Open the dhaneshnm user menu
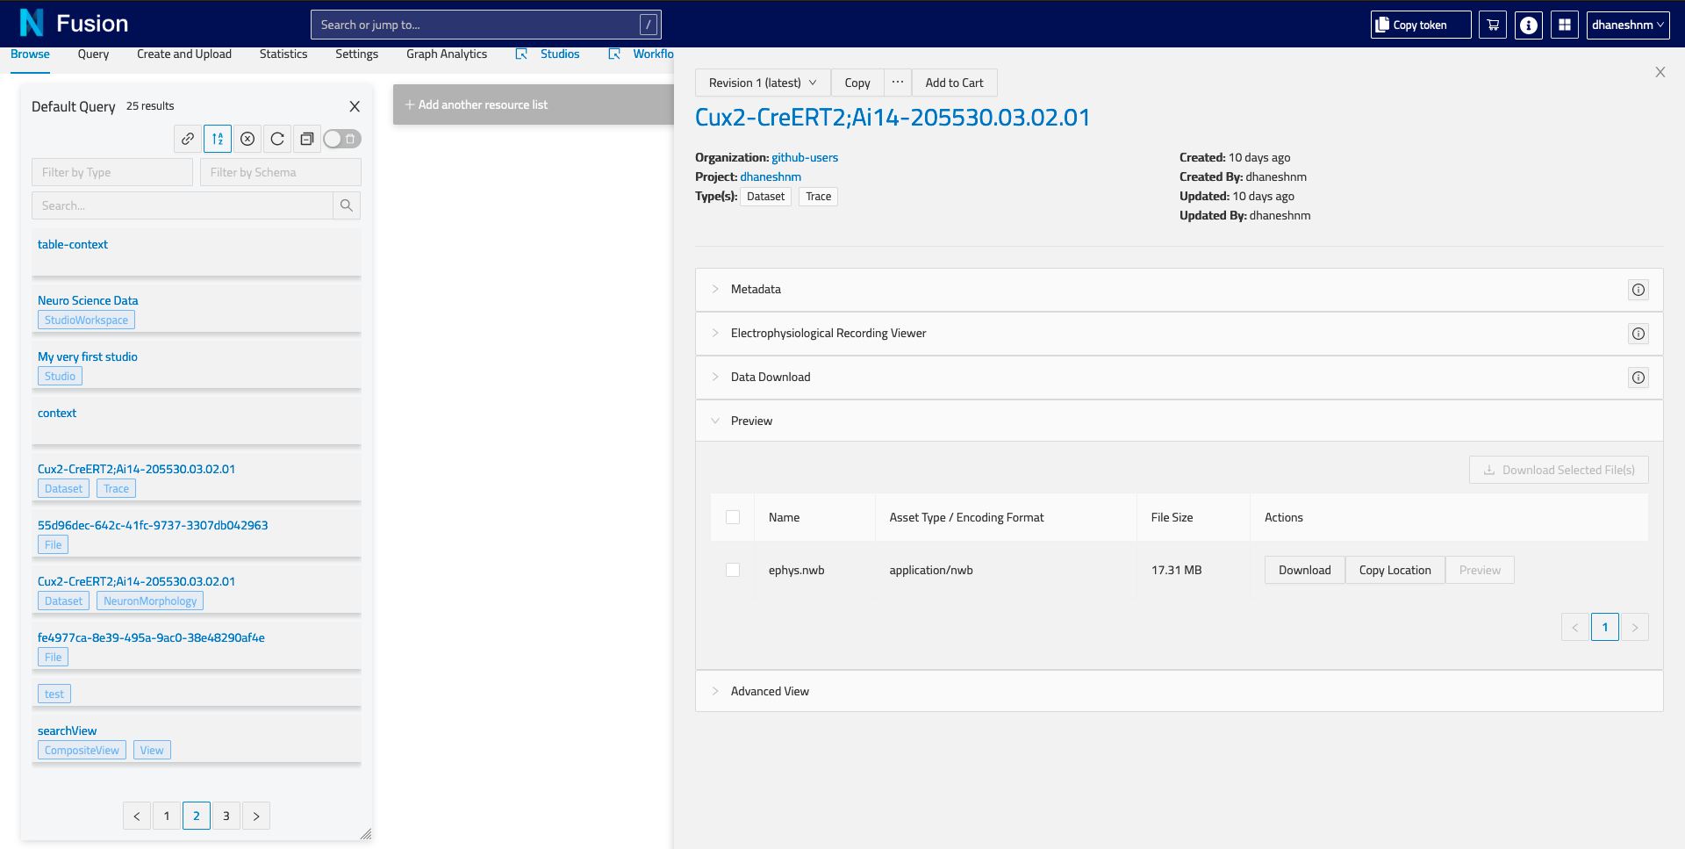 pos(1628,25)
